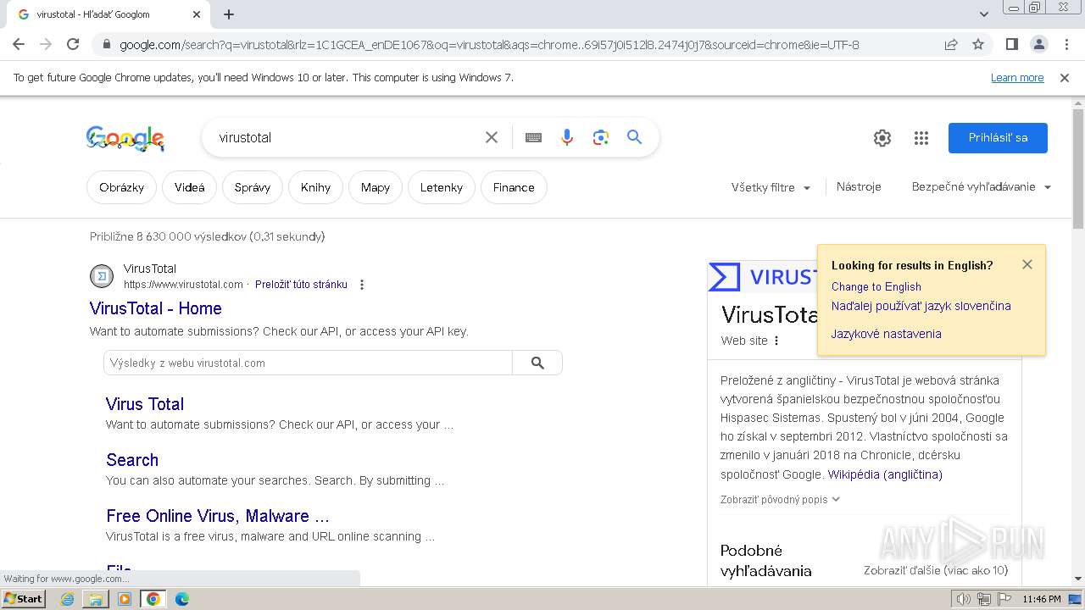
Task: Click Naďalej používať jazyk slovenčina
Action: 921,306
